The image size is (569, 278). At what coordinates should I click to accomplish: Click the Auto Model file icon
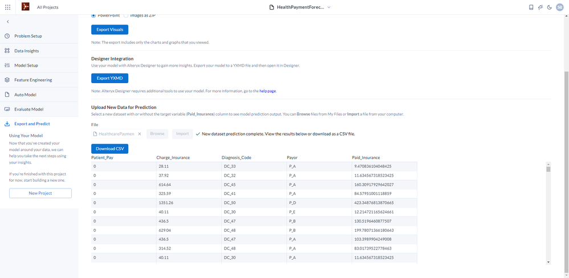point(7,95)
